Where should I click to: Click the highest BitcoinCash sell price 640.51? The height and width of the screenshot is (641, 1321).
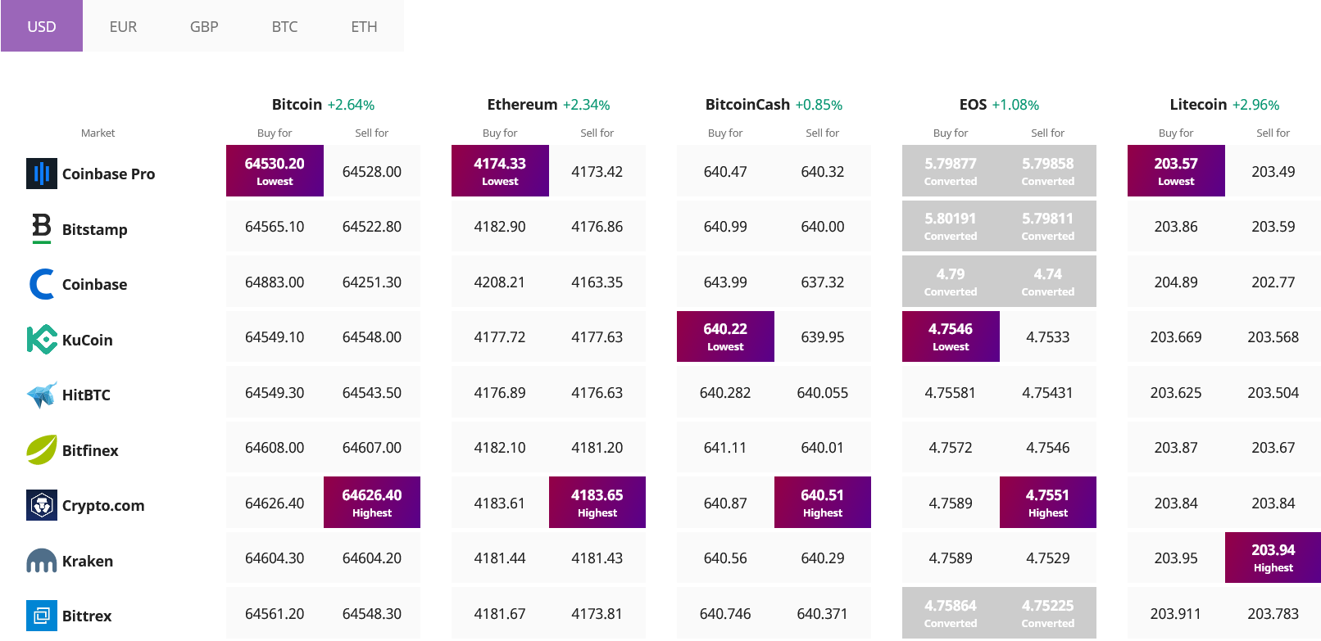(823, 503)
